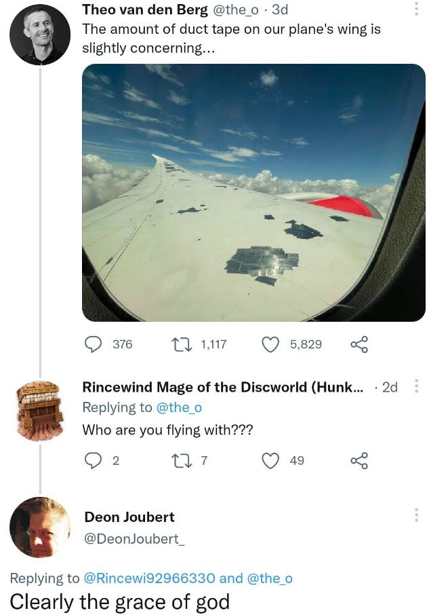This screenshot has height=615, width=429.
Task: Open the share icon on Theo's tweet
Action: pyautogui.click(x=359, y=344)
